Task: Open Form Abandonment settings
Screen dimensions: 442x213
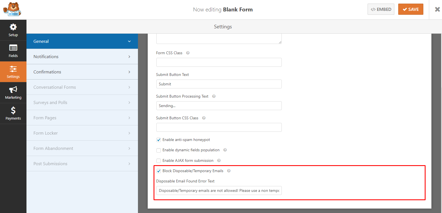Action: point(82,148)
